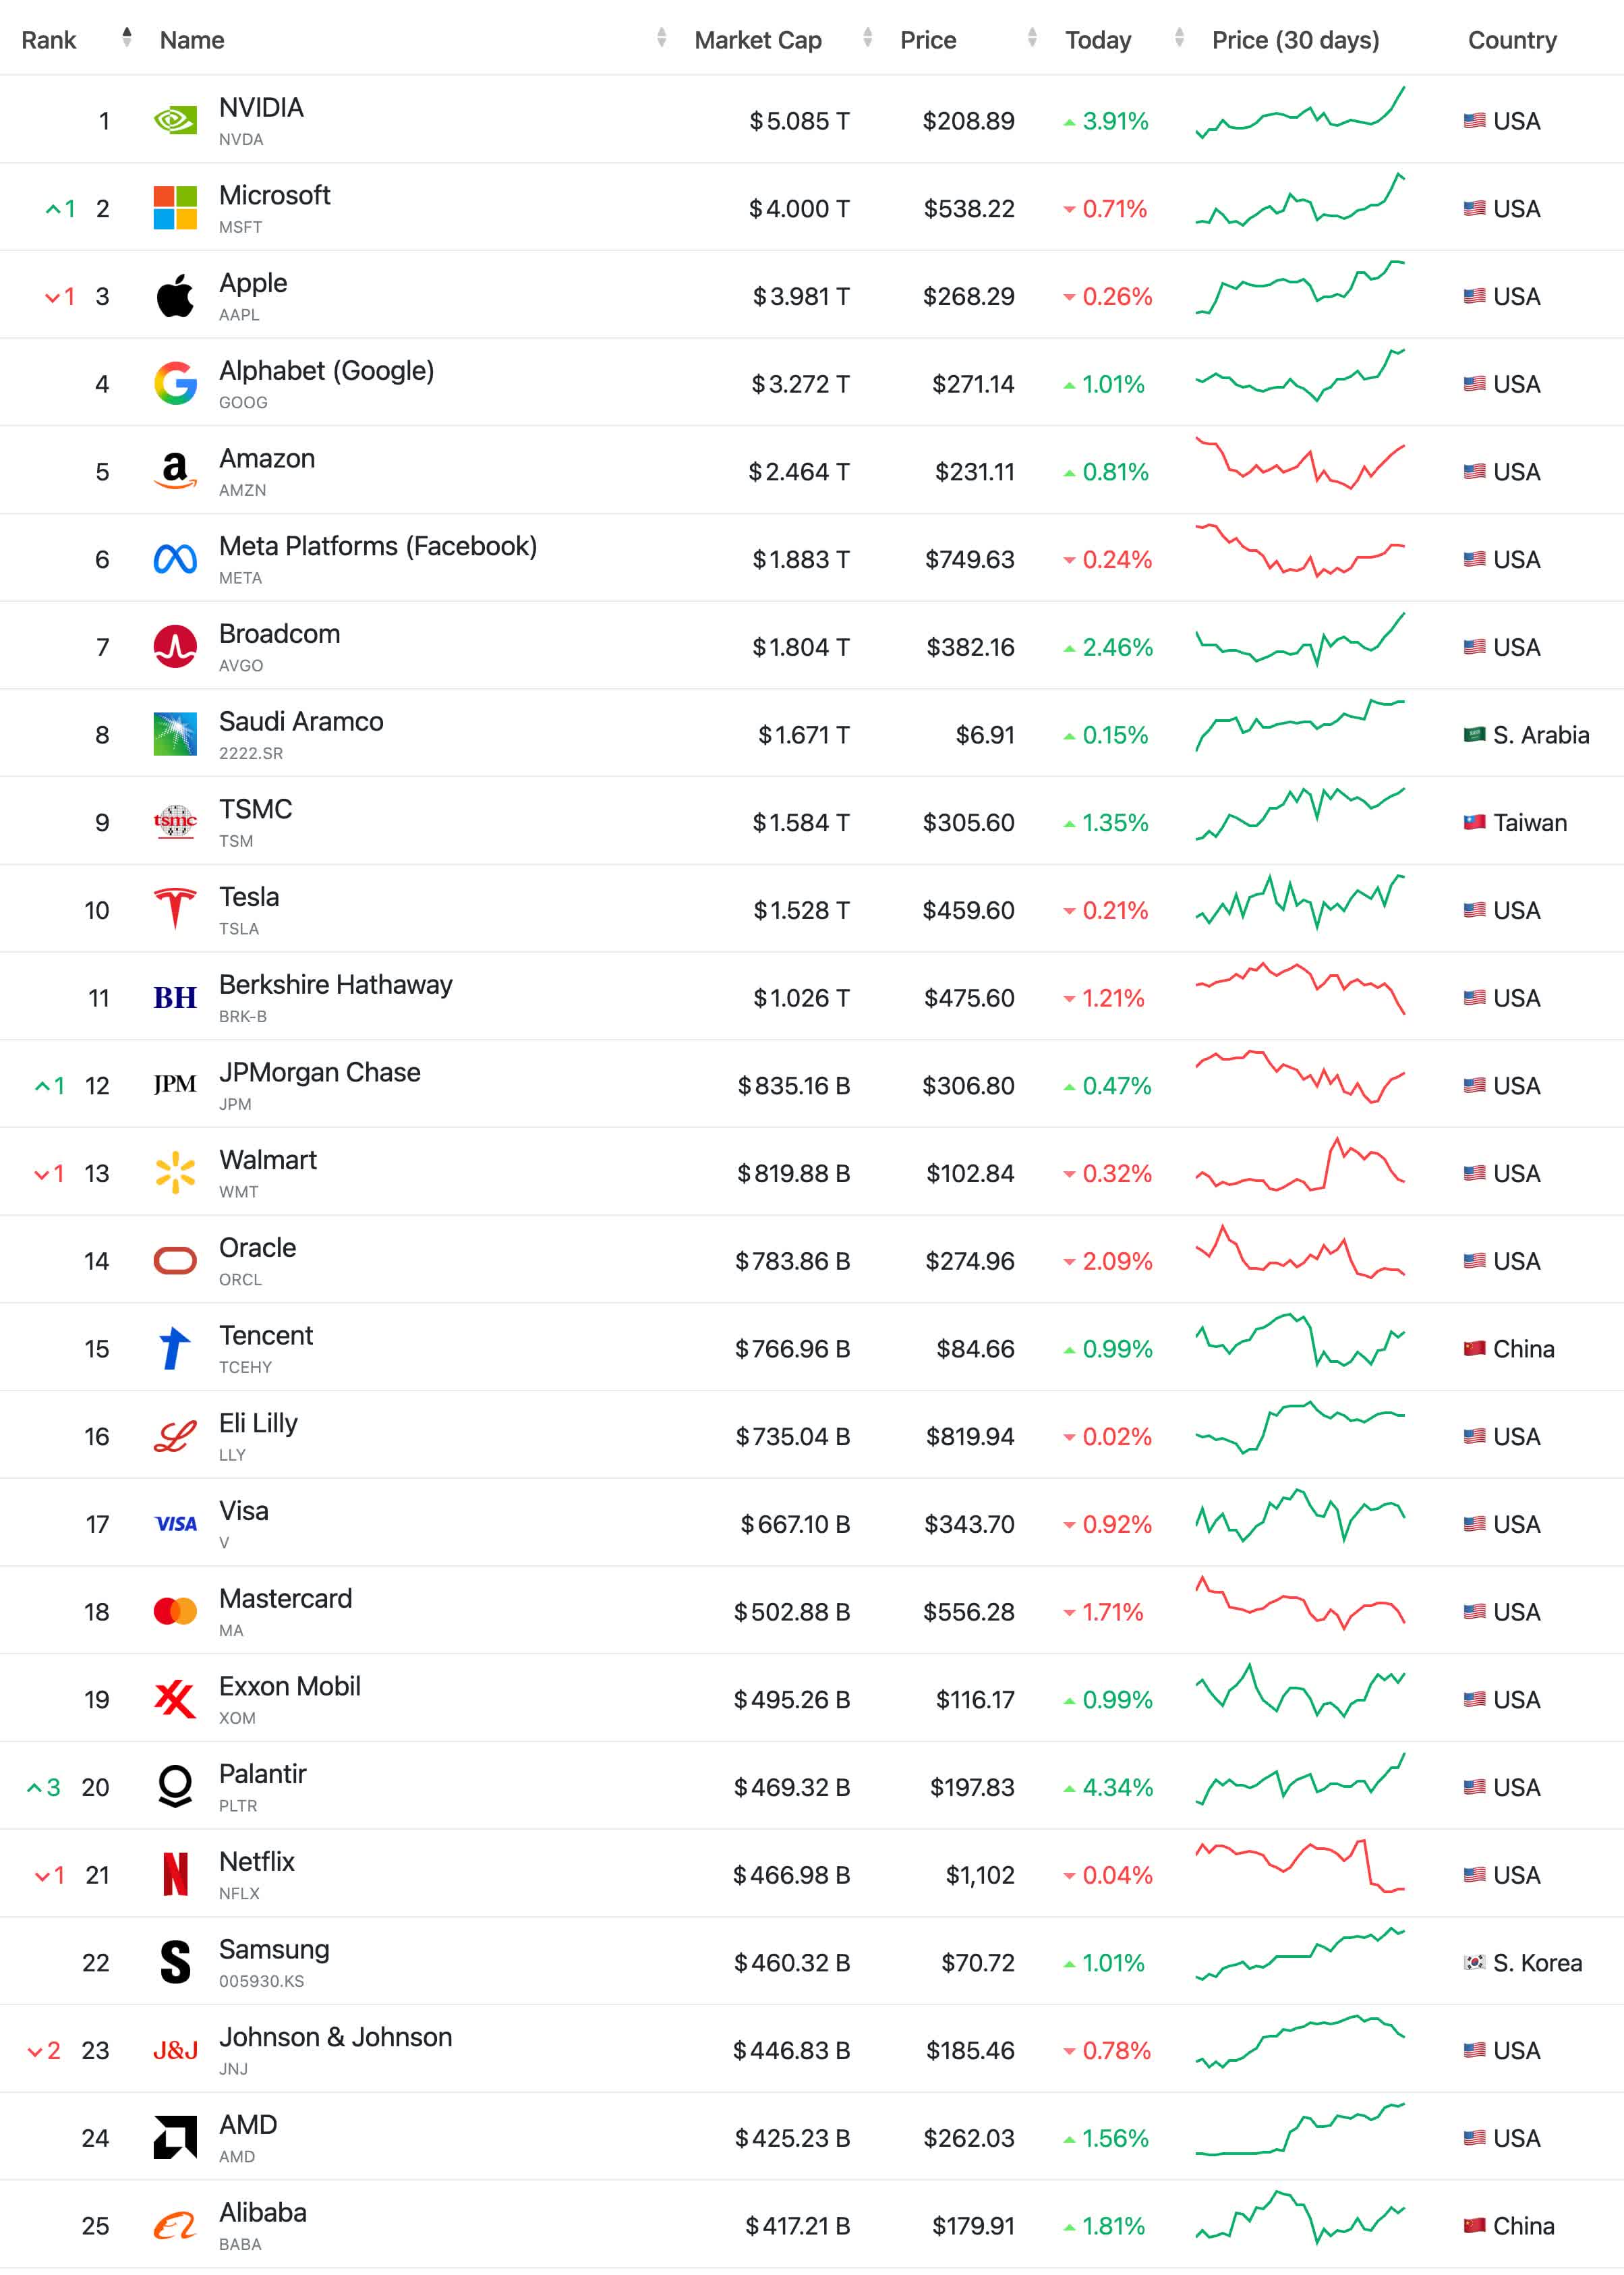Click the Mastercard circles logo
The width and height of the screenshot is (1624, 2275).
click(x=175, y=1610)
